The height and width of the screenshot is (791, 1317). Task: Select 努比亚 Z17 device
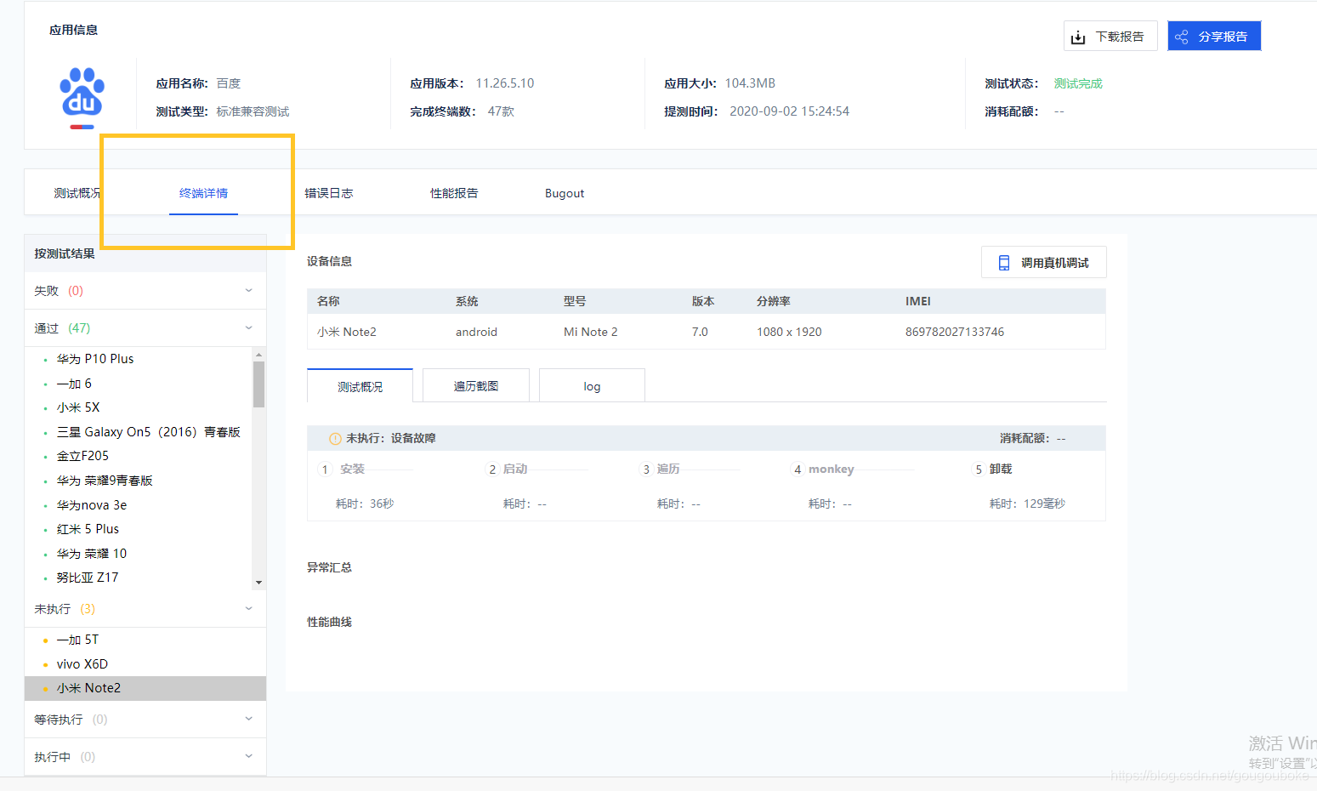(x=88, y=578)
